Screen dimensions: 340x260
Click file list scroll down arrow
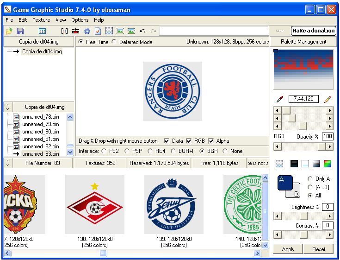point(70,152)
